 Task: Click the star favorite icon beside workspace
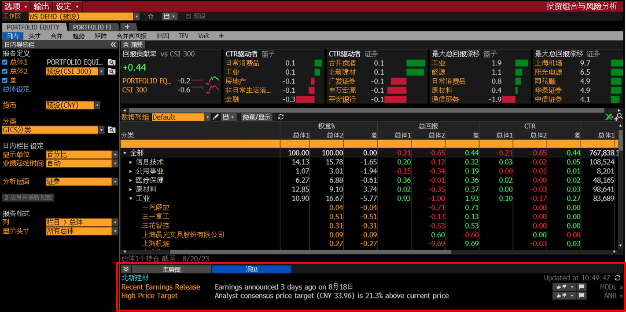(x=151, y=16)
